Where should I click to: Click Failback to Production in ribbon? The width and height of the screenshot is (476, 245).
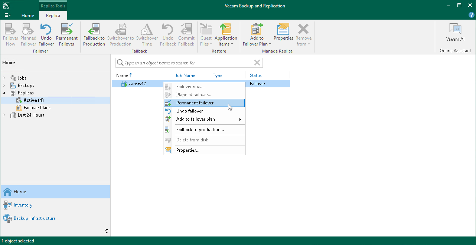(x=94, y=35)
